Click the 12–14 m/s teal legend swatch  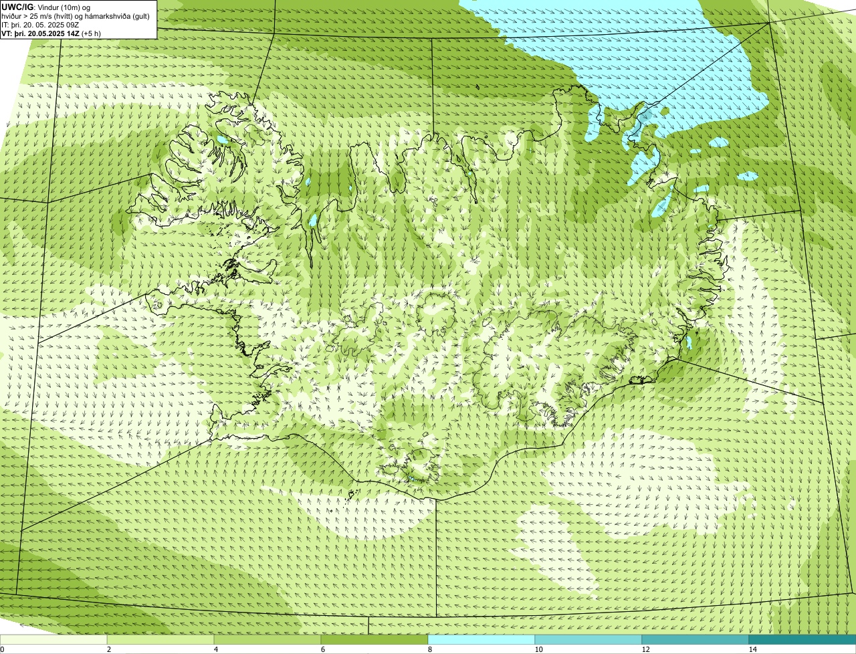(x=695, y=640)
